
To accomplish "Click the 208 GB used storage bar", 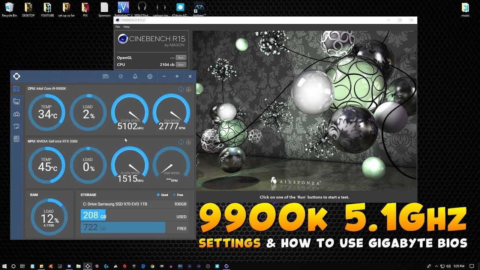I will 93,215.
